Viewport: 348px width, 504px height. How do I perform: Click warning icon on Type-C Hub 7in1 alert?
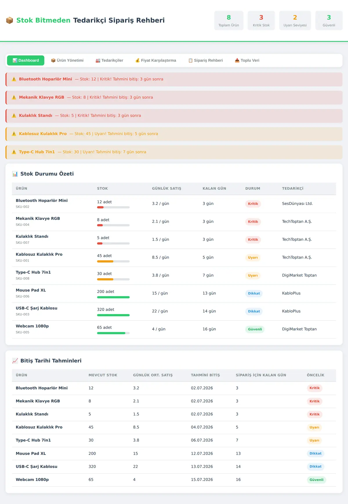coord(14,152)
